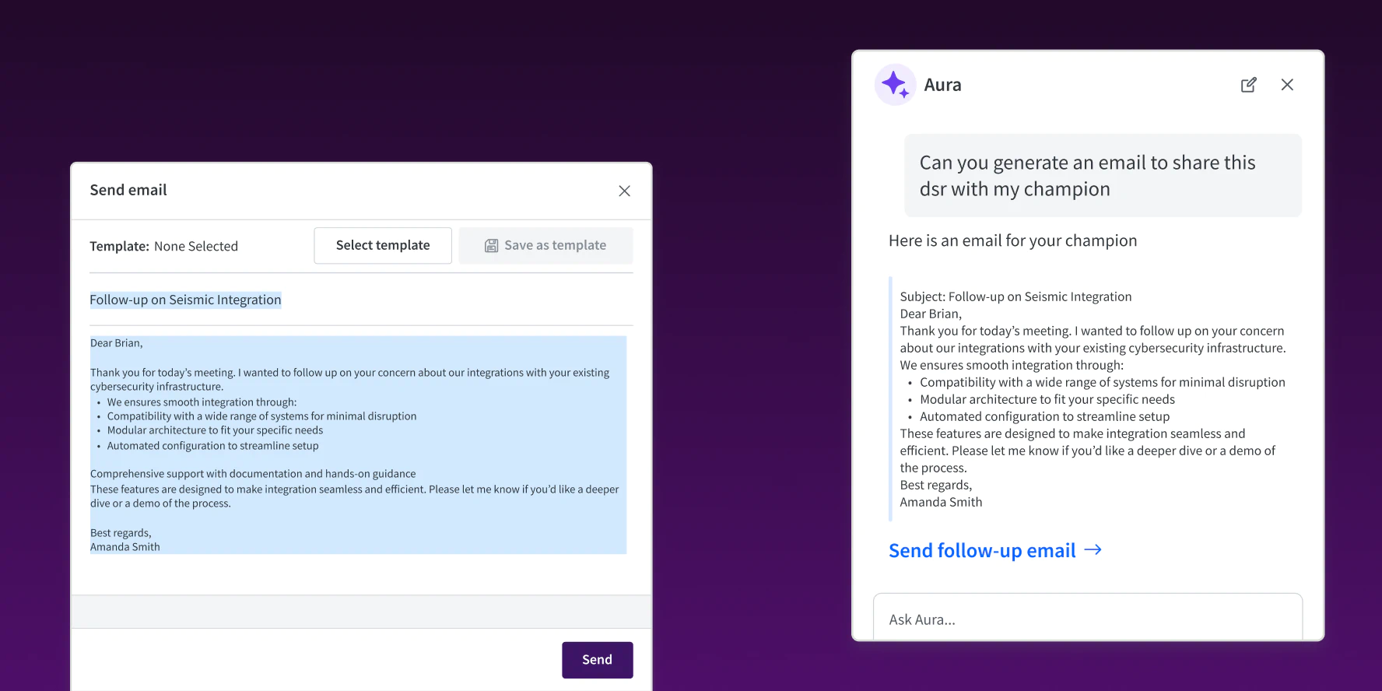Click 'Automated configuration' bullet in Aura's reply

pyautogui.click(x=1044, y=416)
